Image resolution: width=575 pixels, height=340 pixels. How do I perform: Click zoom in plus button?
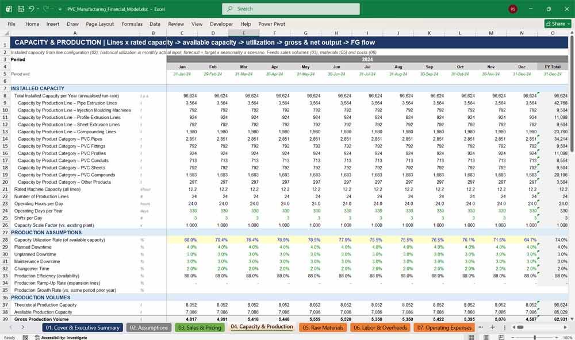(557, 337)
